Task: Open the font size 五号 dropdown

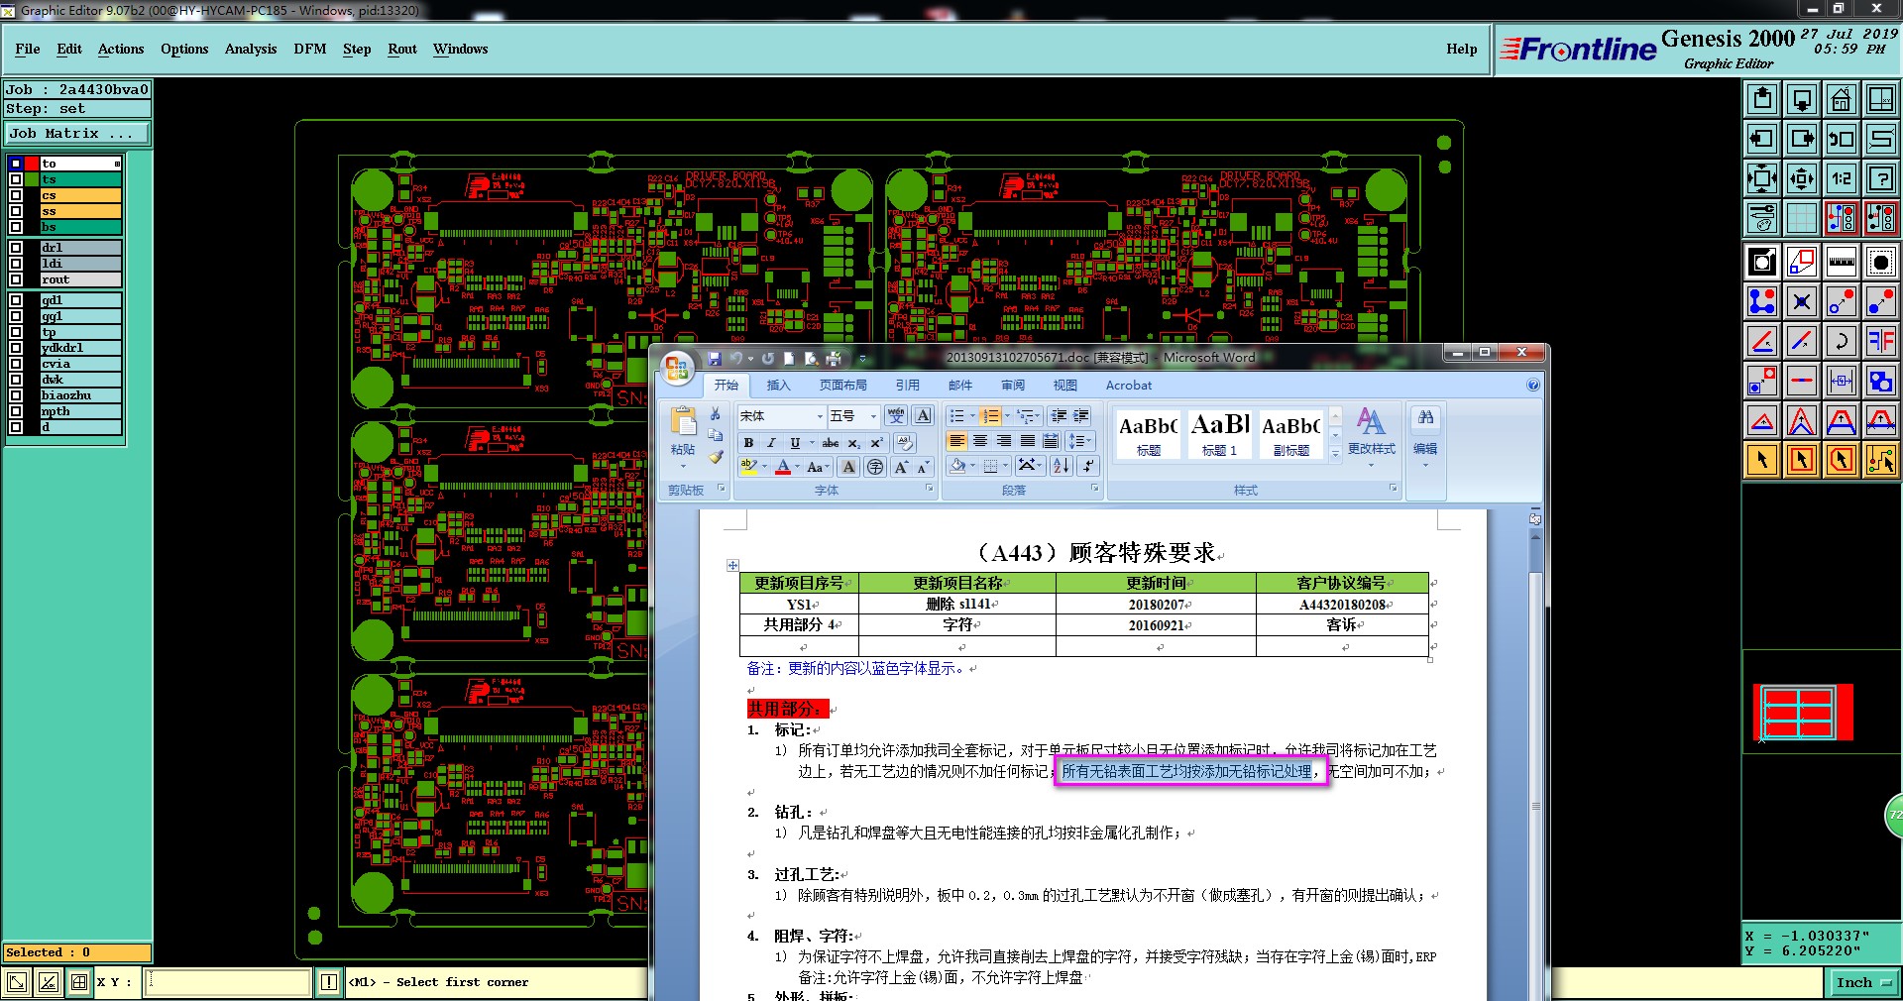Action: click(873, 416)
